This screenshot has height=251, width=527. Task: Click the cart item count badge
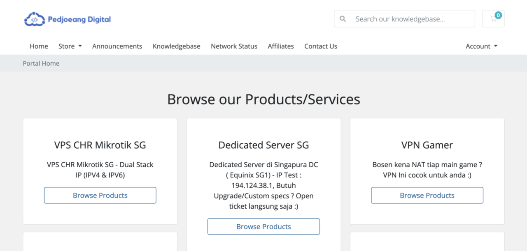point(498,15)
